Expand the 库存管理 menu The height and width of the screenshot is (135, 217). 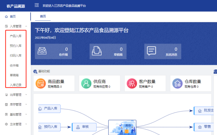click(15, 104)
